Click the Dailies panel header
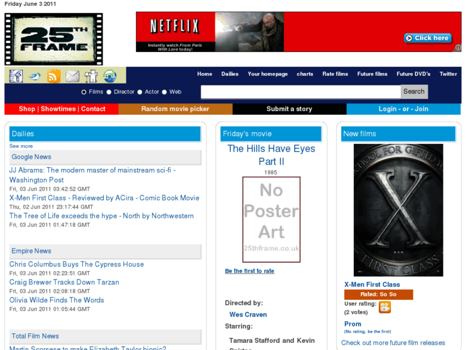 (x=105, y=134)
